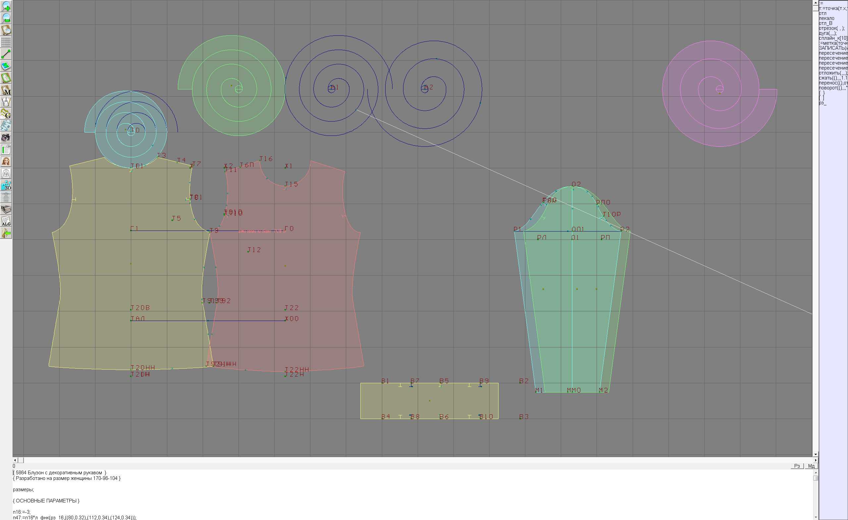The image size is (848, 520).
Task: Click the zoom out magnifier icon
Action: (6, 18)
